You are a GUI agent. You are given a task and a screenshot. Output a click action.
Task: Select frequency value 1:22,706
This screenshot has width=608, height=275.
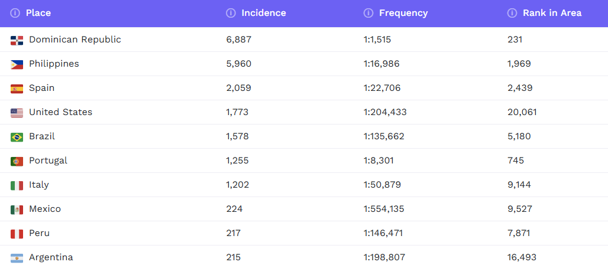tap(382, 88)
